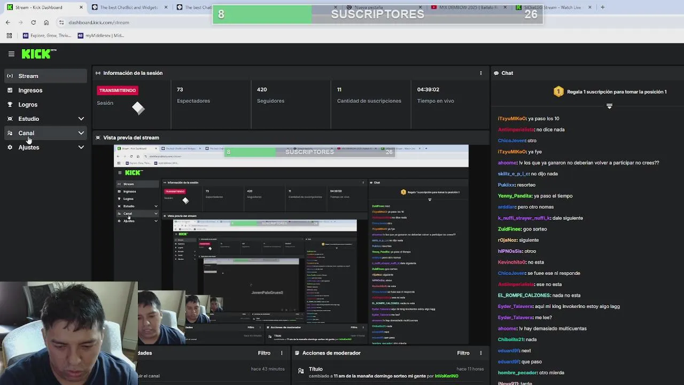
Task: Expand the Ajustes sidebar section
Action: coord(81,147)
